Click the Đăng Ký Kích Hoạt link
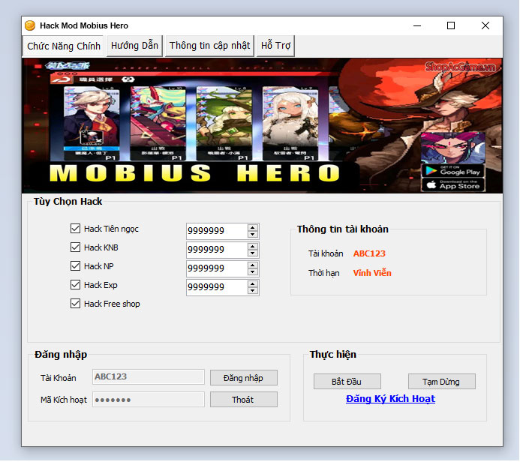 tap(390, 399)
